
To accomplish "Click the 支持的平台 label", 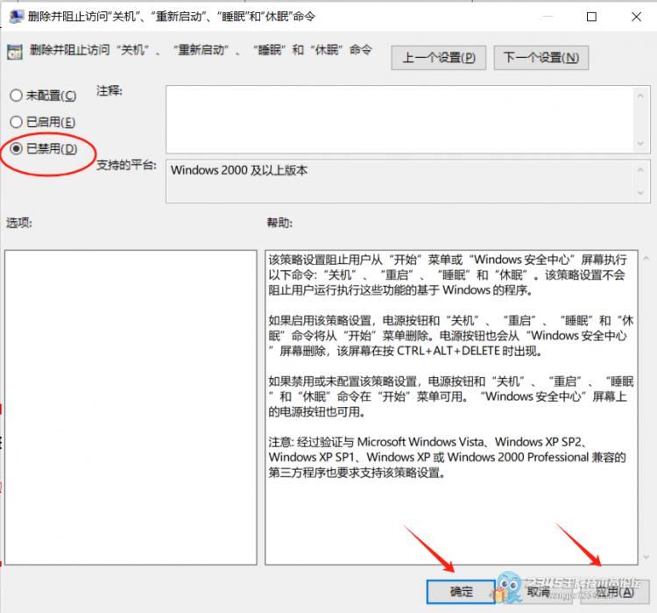I will [x=126, y=165].
